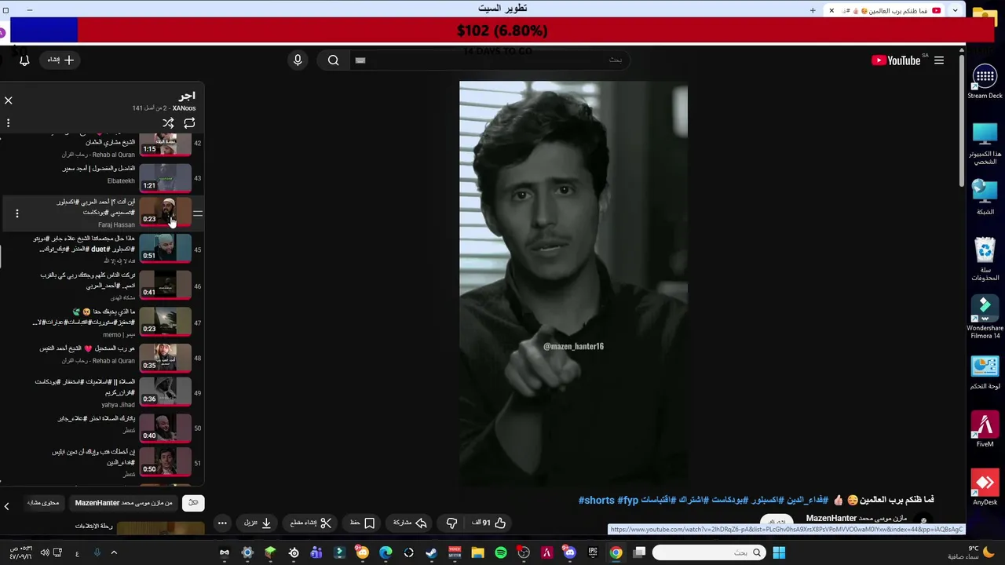Open Windows Start button

coord(779,552)
